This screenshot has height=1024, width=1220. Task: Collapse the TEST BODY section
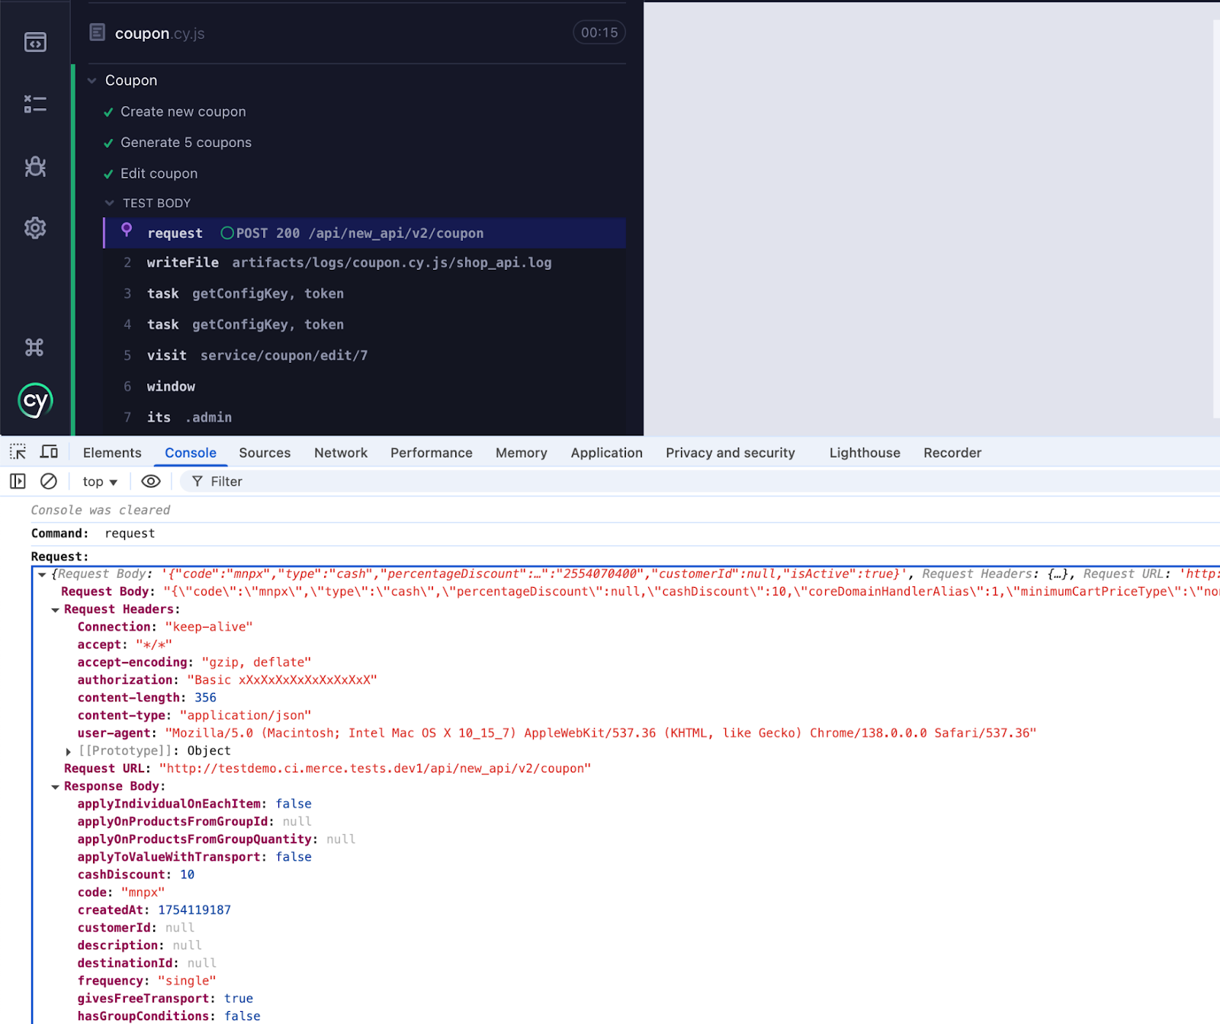click(x=110, y=204)
